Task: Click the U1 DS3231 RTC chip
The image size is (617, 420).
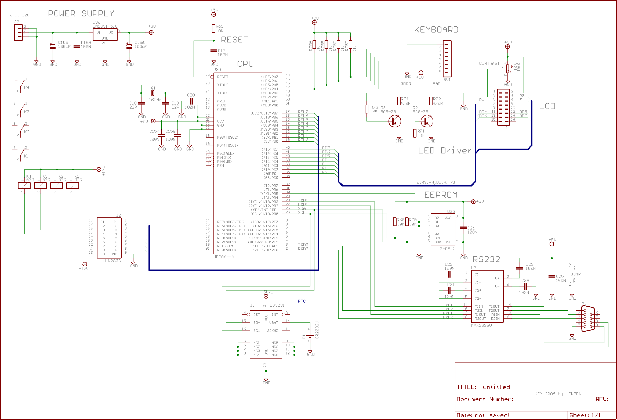Action: point(266,335)
